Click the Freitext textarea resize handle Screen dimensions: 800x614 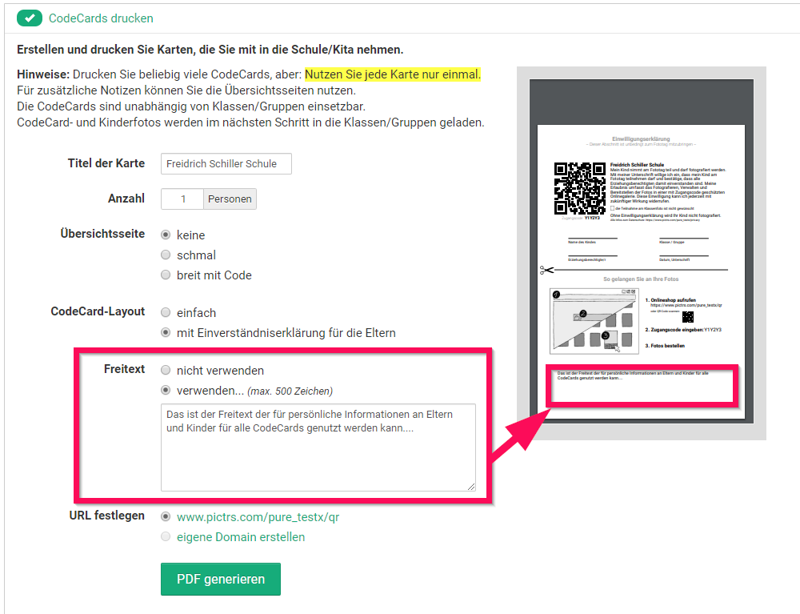tap(470, 486)
